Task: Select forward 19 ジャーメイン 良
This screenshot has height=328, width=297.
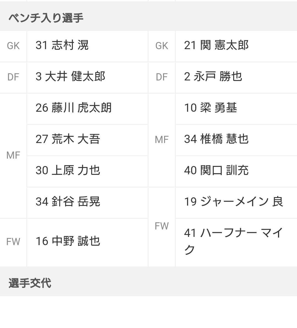Action: 233,202
